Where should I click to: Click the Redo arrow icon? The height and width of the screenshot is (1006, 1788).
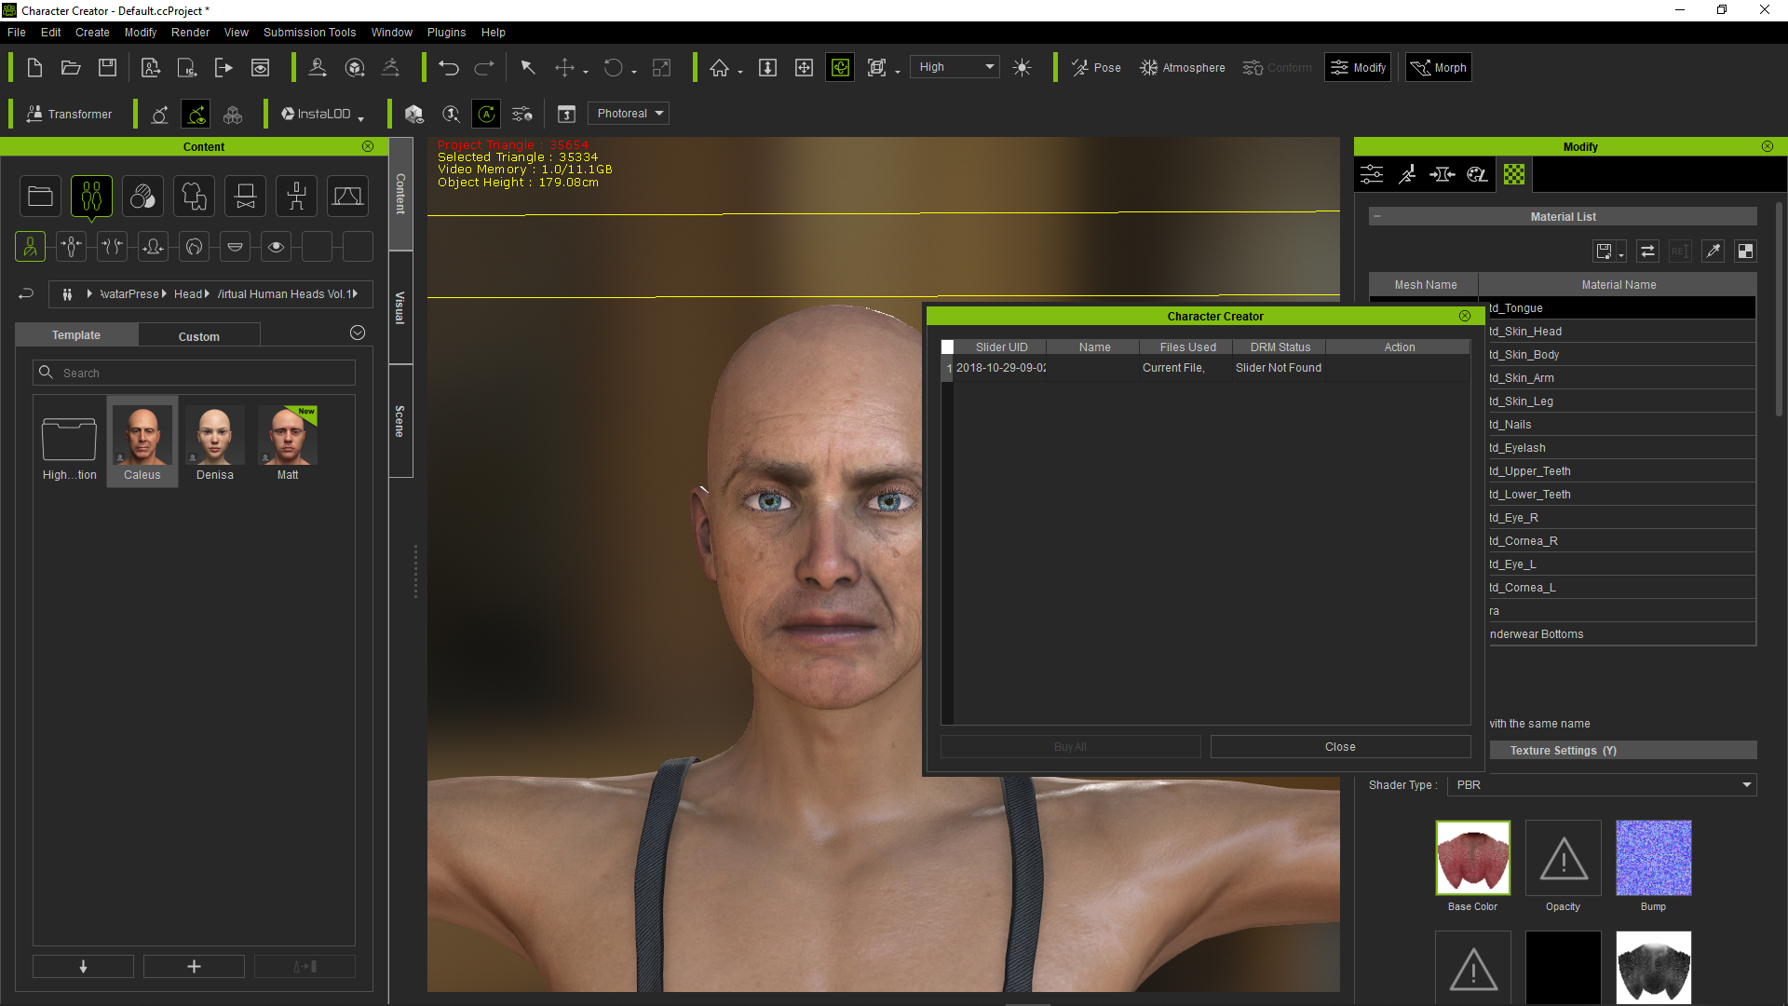pos(484,67)
